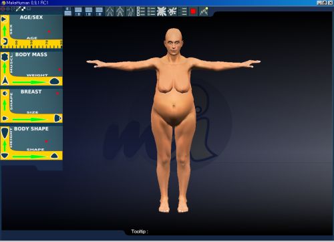Image resolution: width=334 pixels, height=242 pixels.
Task: Click the tiny pen icon below title bar
Action: click(x=18, y=9)
